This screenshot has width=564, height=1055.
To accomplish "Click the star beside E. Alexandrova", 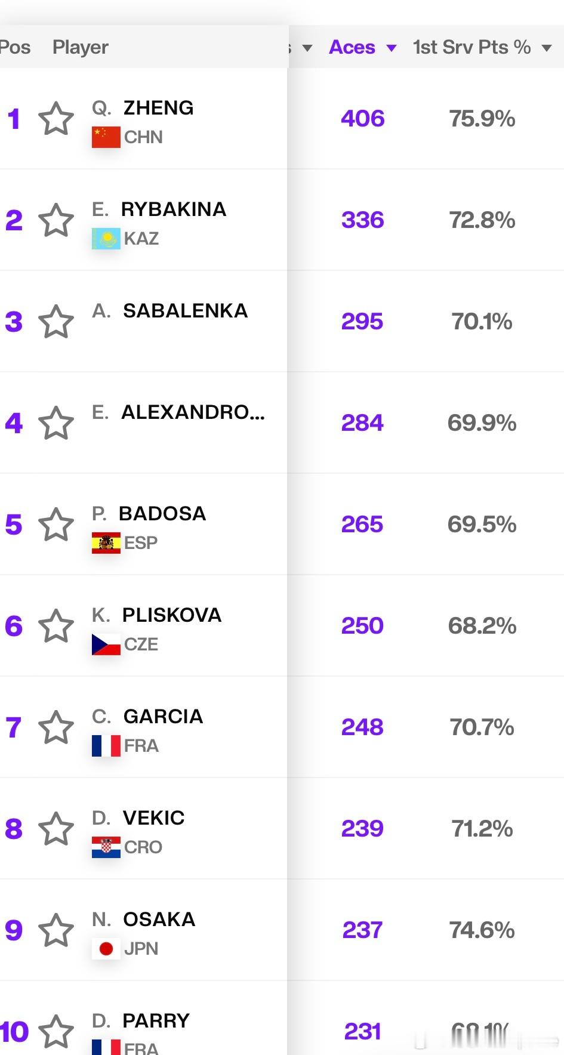I will coord(56,422).
